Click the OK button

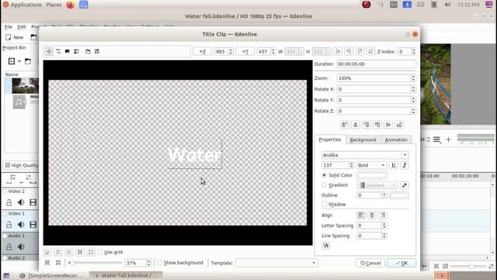pyautogui.click(x=401, y=263)
